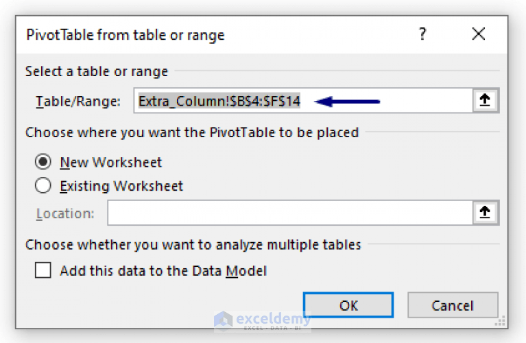Choose the Existing Worksheet radio option
Viewport: 526px width, 343px height.
[x=43, y=185]
